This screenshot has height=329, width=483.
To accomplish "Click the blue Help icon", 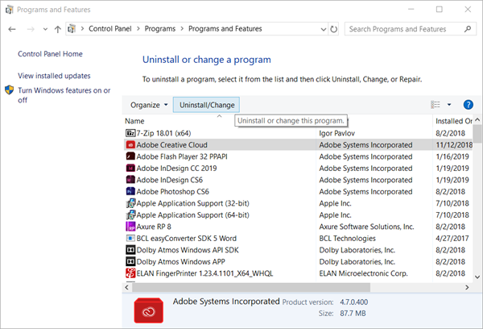I will click(x=469, y=105).
